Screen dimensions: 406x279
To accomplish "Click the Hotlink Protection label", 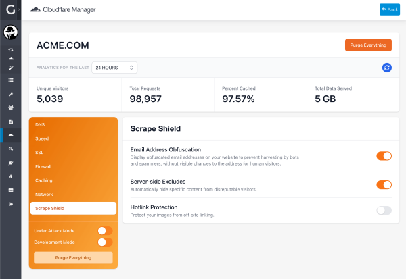I will point(154,207).
